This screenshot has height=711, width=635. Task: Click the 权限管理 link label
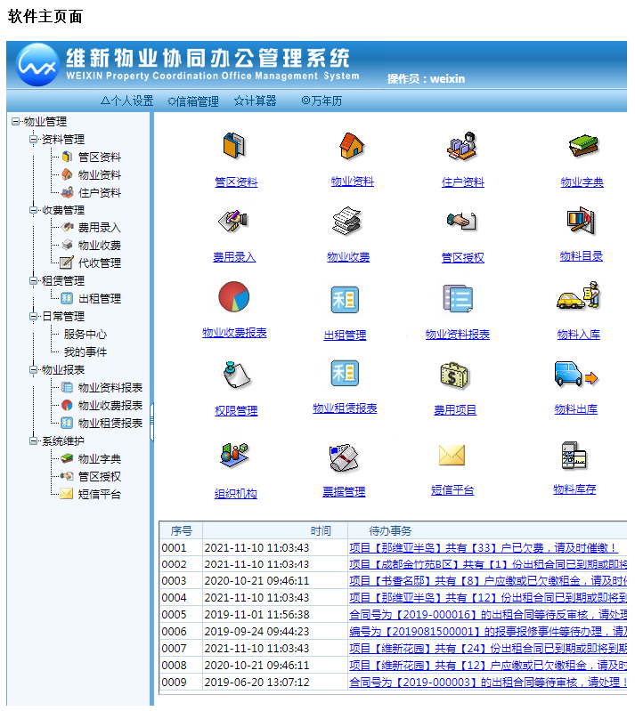[236, 411]
